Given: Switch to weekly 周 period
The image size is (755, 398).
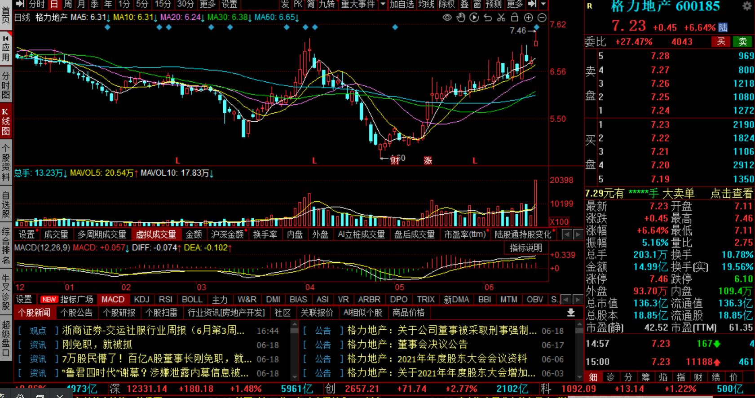Looking at the screenshot, I should (67, 4).
